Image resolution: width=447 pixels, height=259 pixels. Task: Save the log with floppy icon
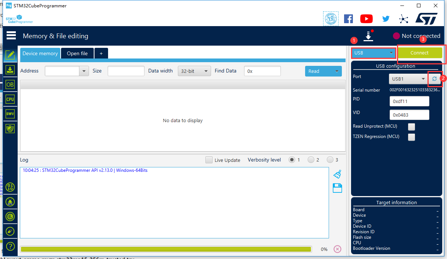click(337, 188)
